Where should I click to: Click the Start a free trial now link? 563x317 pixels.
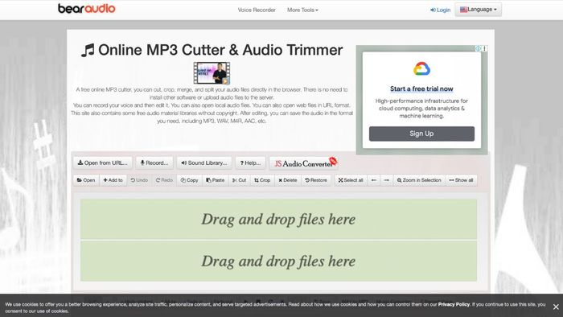421,89
